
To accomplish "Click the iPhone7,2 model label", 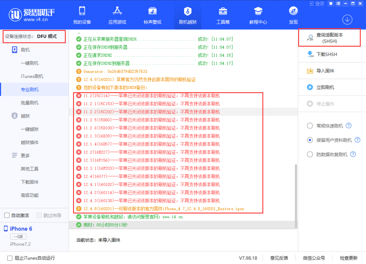I will [x=21, y=244].
